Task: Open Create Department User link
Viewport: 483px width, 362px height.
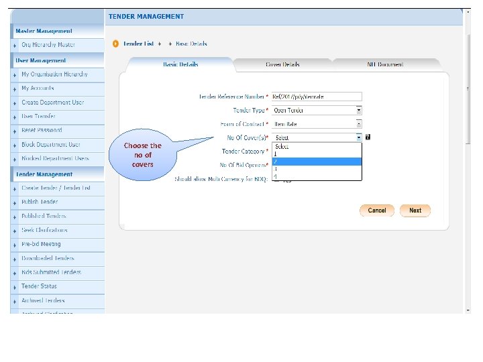Action: [x=53, y=102]
